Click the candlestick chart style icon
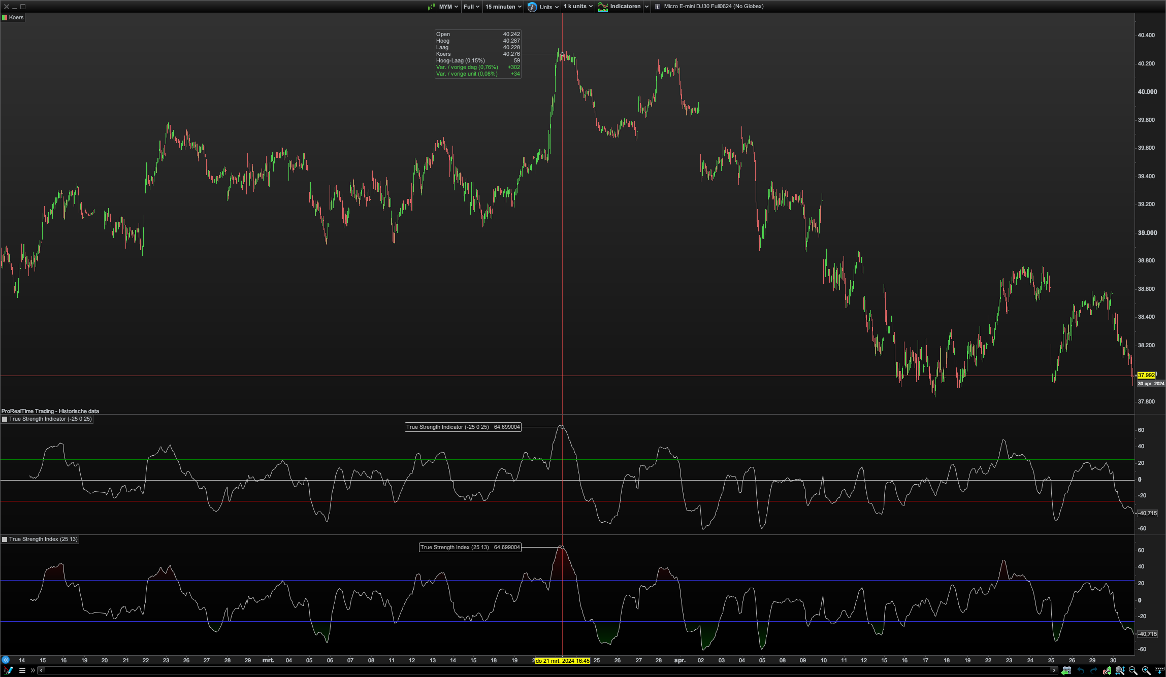 [431, 7]
